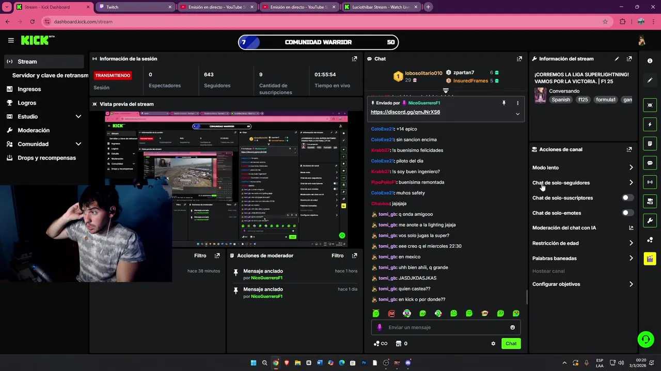Switch to the Twitch browser tab

(x=135, y=7)
